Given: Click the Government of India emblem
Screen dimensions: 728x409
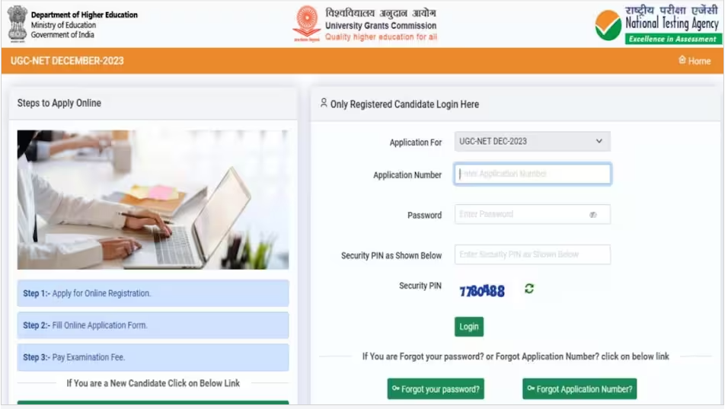Looking at the screenshot, I should 18,24.
